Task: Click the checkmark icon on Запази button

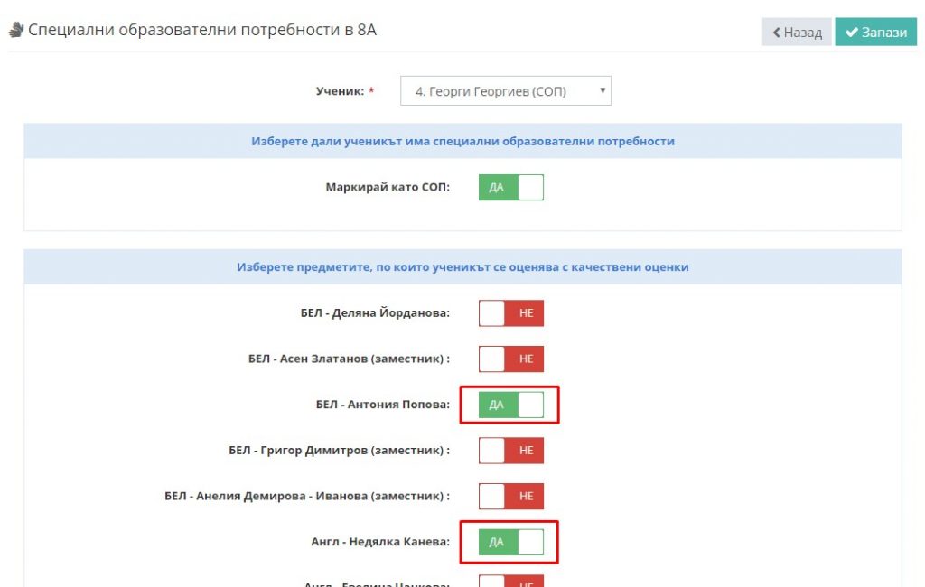Action: click(x=851, y=33)
